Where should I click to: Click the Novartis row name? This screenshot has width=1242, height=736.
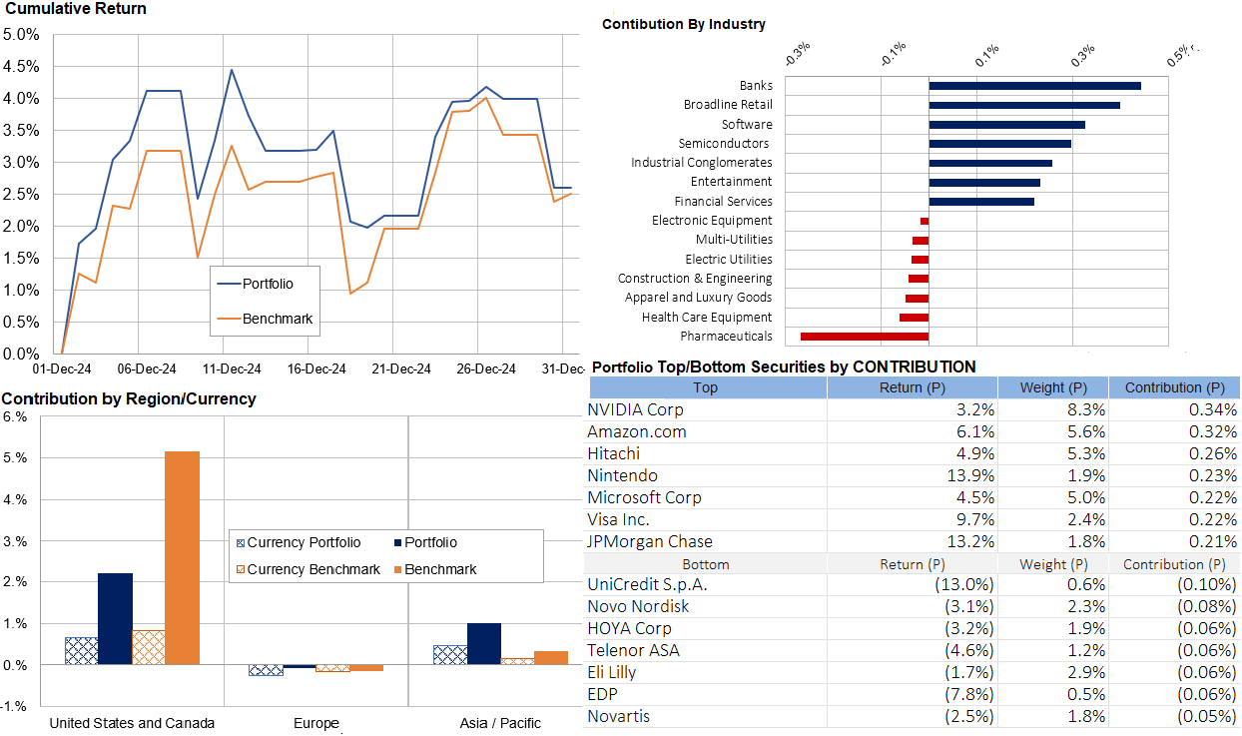point(618,716)
